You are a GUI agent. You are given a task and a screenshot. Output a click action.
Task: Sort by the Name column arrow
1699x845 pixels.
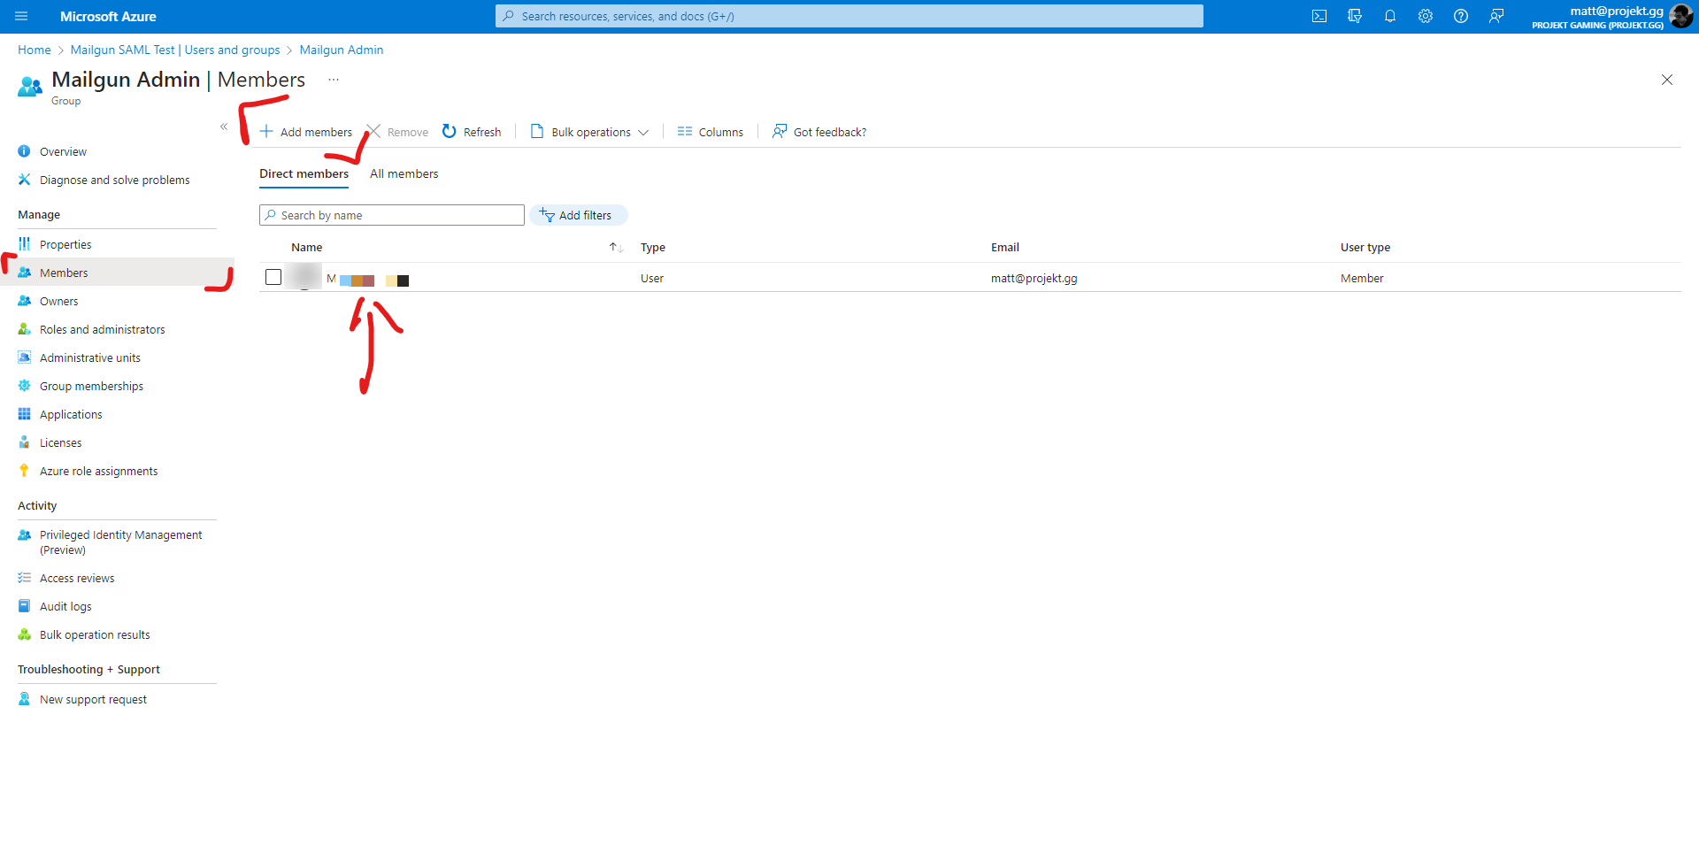[x=616, y=247]
